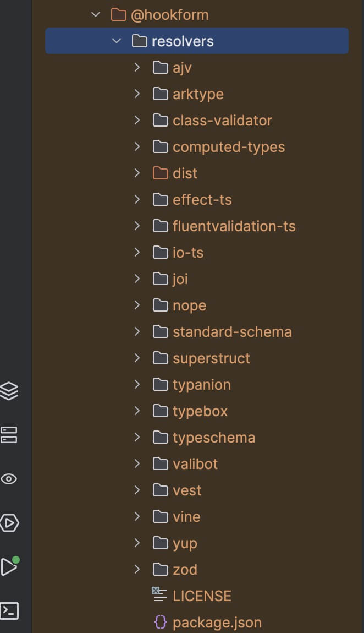The image size is (364, 633).
Task: Expand the yup folder arrow
Action: (137, 543)
